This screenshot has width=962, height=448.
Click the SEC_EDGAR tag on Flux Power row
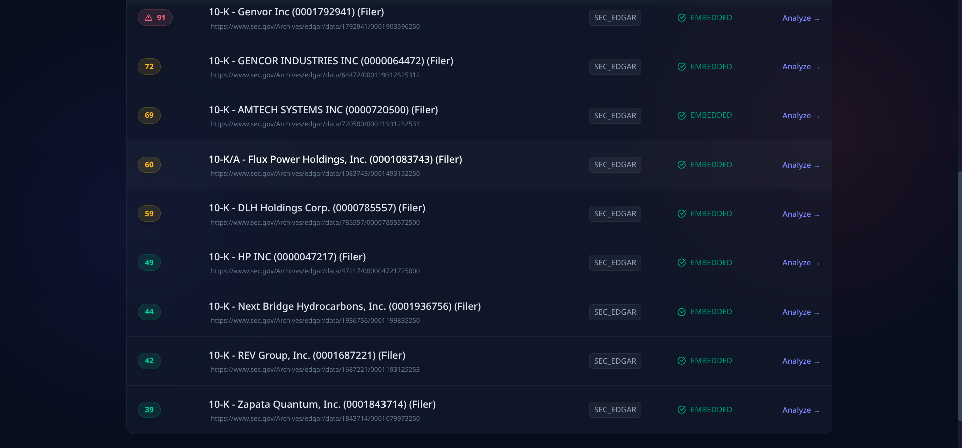tap(615, 165)
